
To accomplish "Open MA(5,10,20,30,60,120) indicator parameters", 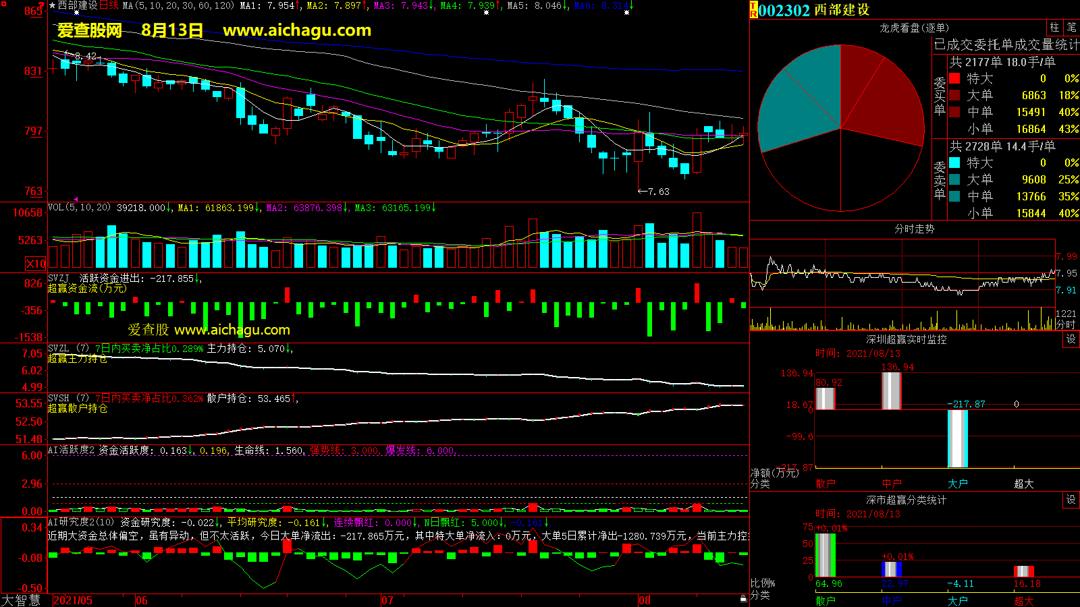I will click(178, 5).
